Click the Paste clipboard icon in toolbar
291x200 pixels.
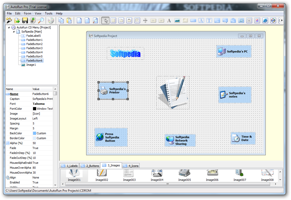(x=69, y=20)
